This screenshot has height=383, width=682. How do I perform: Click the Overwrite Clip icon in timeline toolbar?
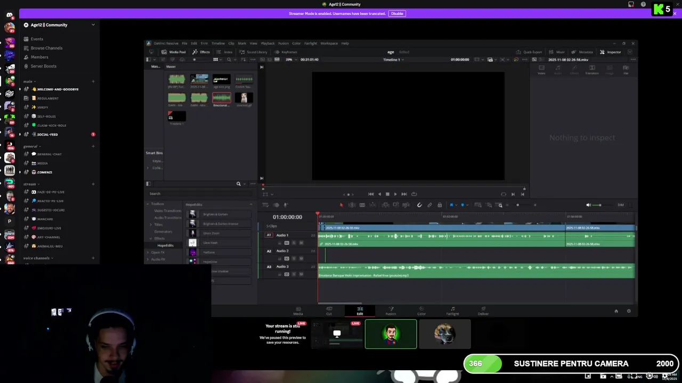click(x=395, y=205)
